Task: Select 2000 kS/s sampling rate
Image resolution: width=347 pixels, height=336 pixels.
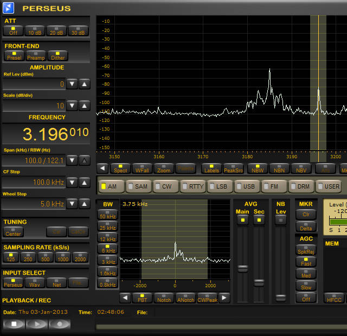Action: coord(80,257)
